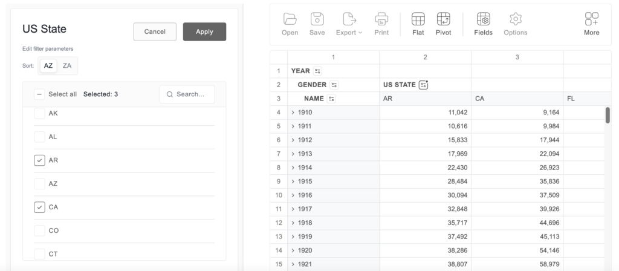Open the More toolbar menu
This screenshot has width=619, height=271.
pyautogui.click(x=591, y=24)
